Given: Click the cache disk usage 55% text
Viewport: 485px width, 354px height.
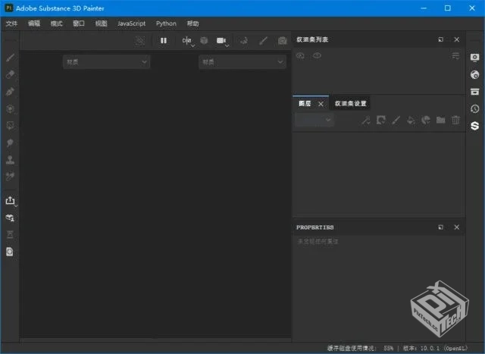Looking at the screenshot, I should tap(361, 348).
